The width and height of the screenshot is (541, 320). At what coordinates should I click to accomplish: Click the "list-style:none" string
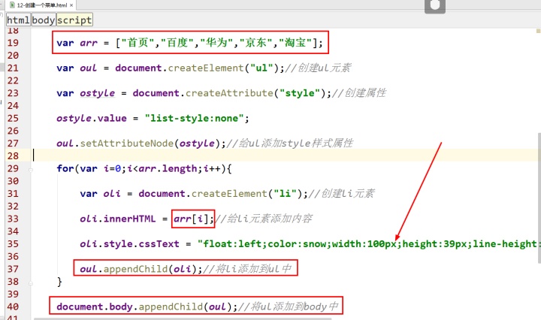tap(195, 118)
